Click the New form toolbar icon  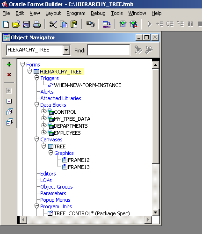coord(6,24)
